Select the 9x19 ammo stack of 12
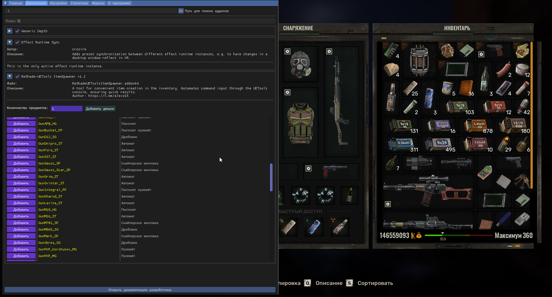The image size is (552, 297). pyautogui.click(x=494, y=107)
